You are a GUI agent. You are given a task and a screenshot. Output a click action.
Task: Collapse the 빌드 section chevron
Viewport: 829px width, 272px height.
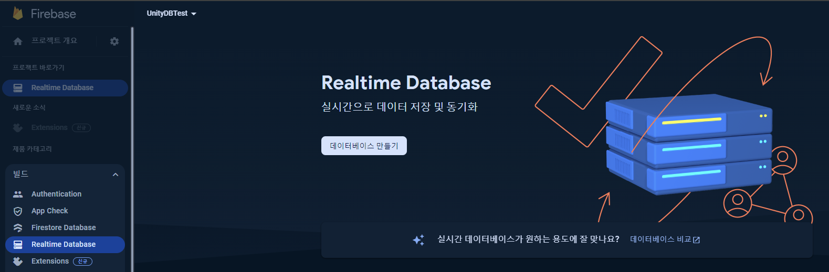116,175
